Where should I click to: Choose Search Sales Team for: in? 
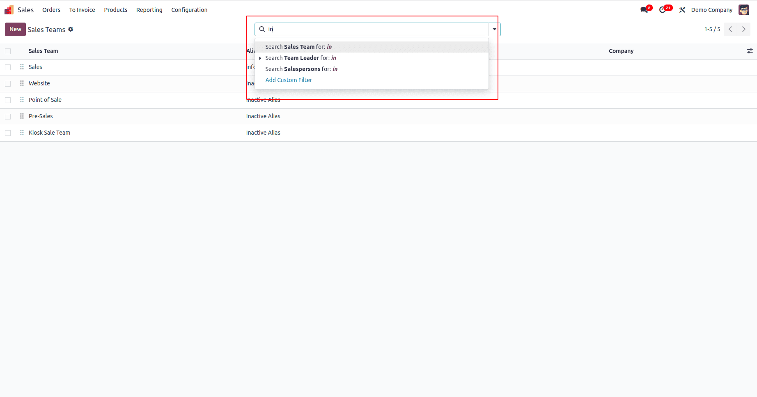point(372,47)
